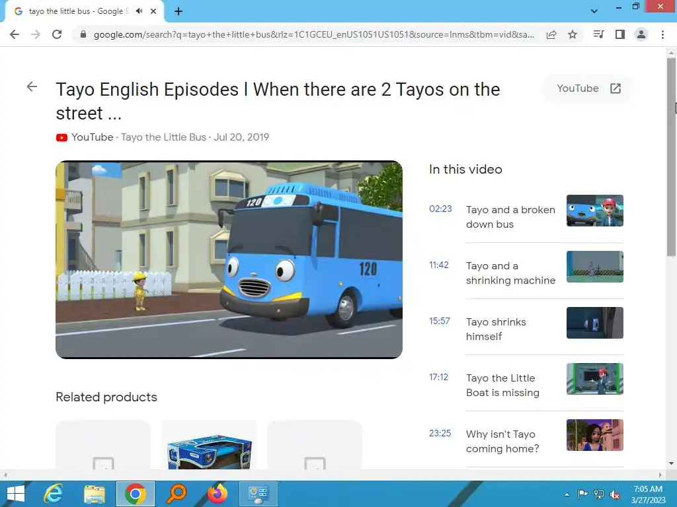Click the scrollbar up arrow
Viewport: 677px width, 507px height.
[672, 52]
